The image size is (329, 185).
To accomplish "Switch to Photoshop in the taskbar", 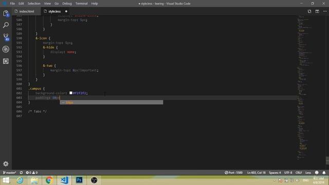I will 79,180.
